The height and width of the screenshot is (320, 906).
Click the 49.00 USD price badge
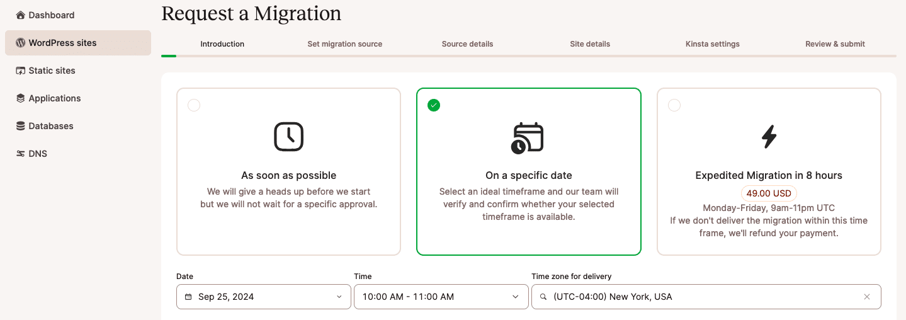(x=768, y=193)
